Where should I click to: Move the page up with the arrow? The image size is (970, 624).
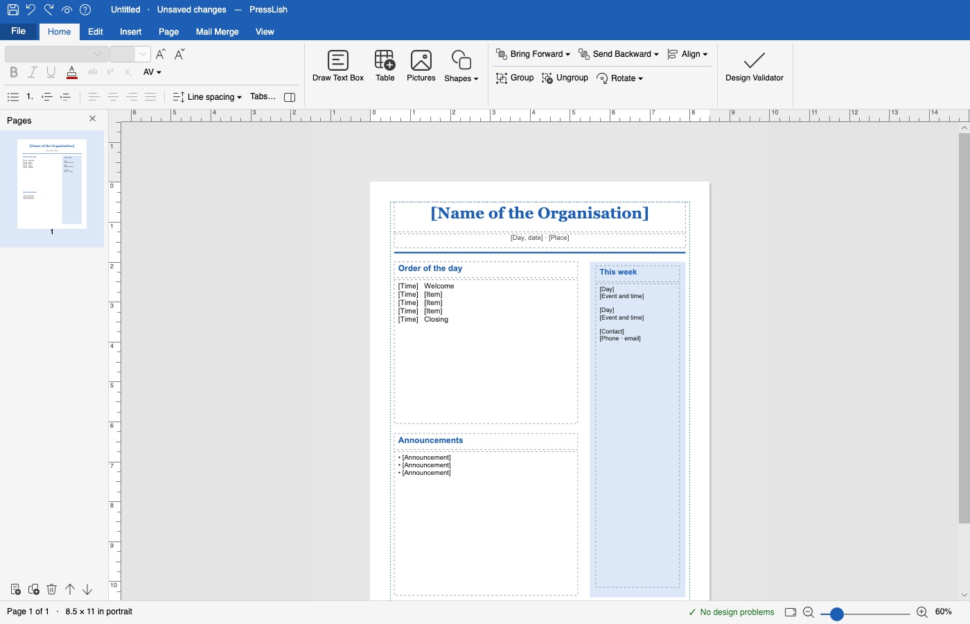point(69,589)
